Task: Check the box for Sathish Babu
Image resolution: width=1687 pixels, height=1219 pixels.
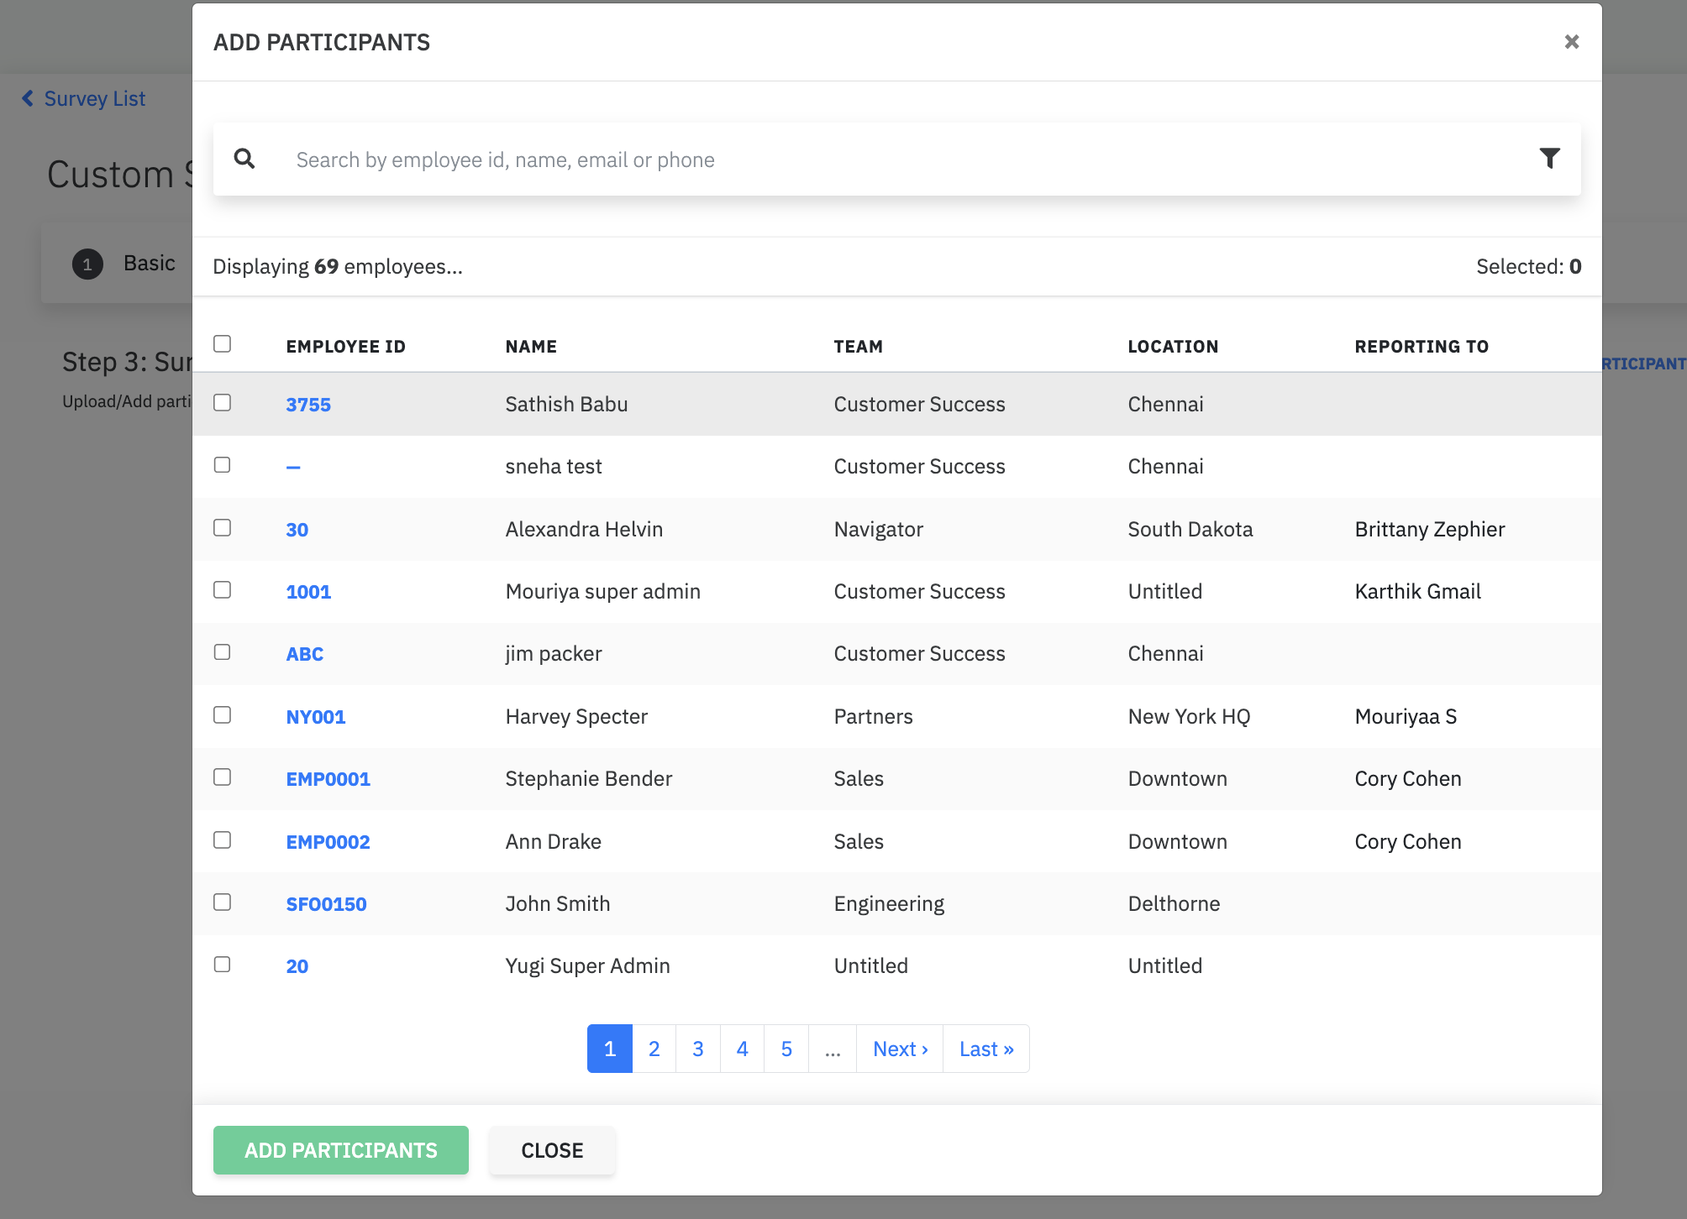Action: (x=223, y=403)
